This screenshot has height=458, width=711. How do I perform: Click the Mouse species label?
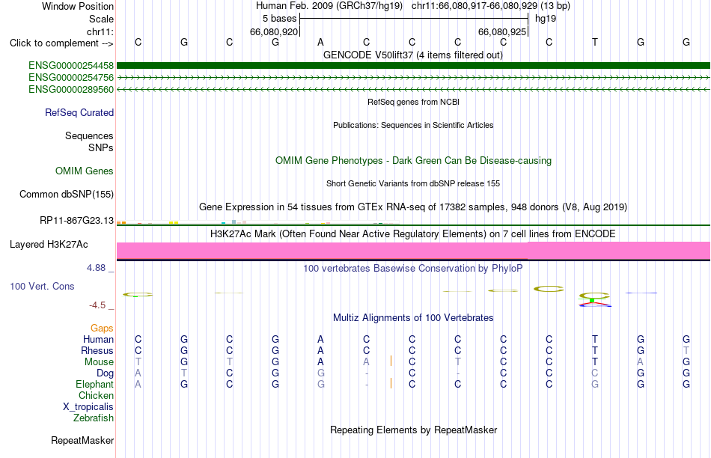coord(99,362)
